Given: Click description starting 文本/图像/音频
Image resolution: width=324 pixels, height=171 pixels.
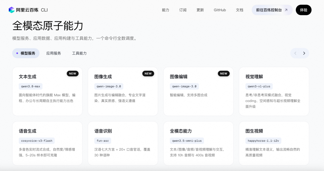Looking at the screenshot, I should coord(197,152).
